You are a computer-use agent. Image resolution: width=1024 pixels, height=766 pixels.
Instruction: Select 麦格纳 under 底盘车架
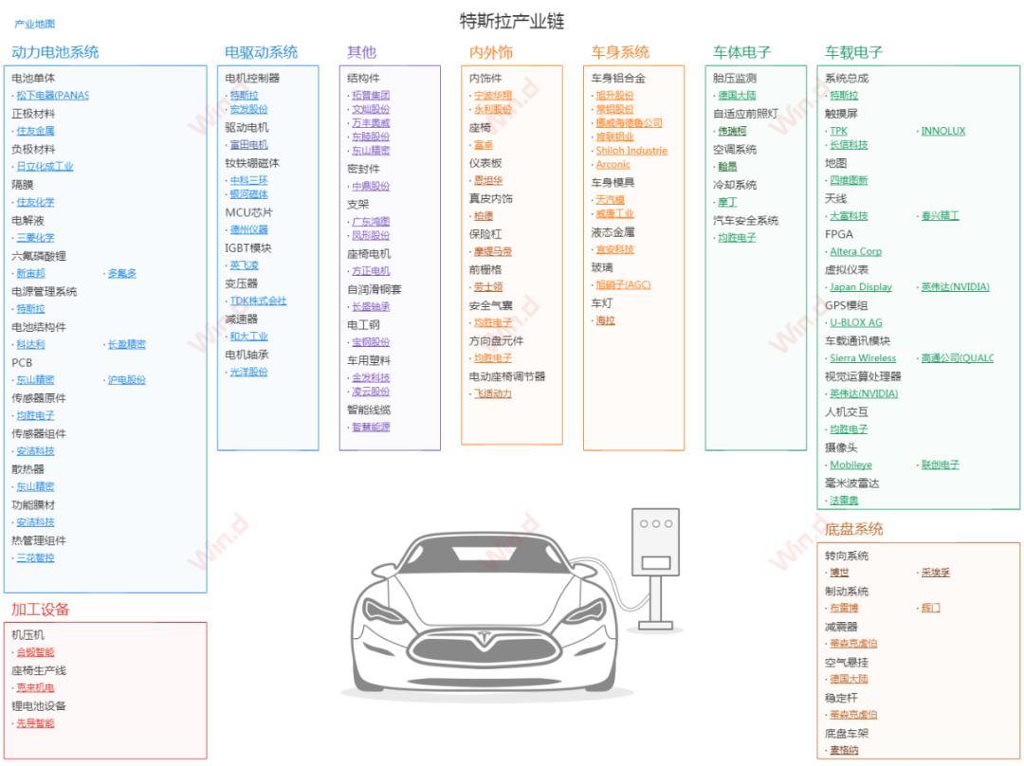844,750
